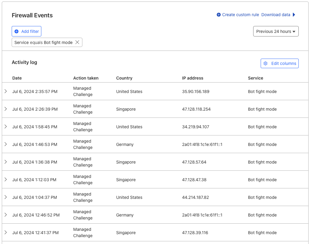The image size is (311, 244).
Task: Expand the 1:36:38 PM event chevron
Action: pos(6,162)
